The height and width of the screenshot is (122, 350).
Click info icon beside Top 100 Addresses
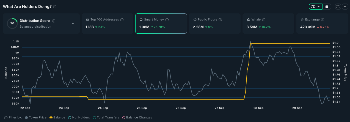[122, 20]
